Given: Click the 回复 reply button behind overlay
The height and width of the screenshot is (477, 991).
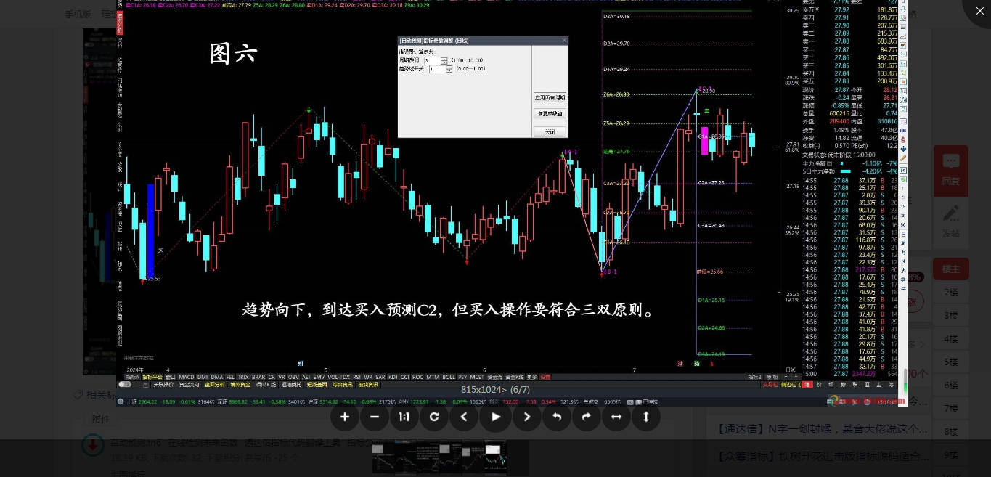Looking at the screenshot, I should (x=951, y=171).
